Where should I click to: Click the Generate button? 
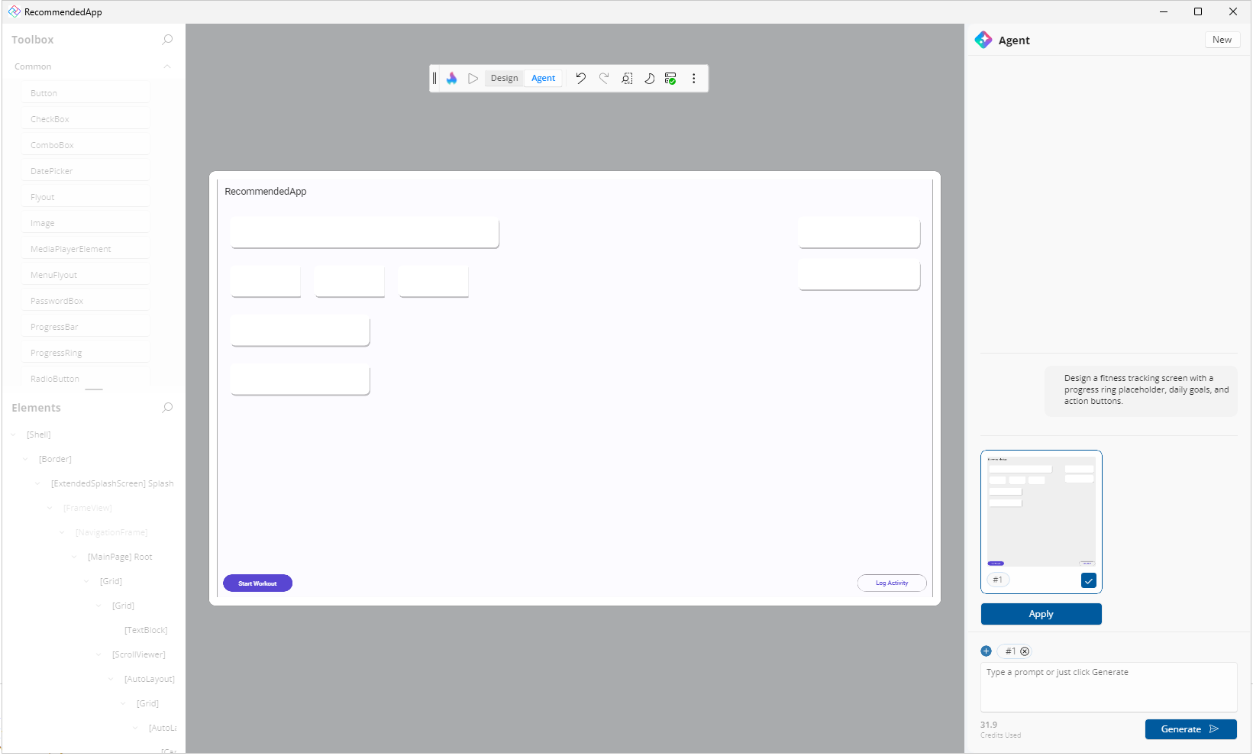(1190, 729)
